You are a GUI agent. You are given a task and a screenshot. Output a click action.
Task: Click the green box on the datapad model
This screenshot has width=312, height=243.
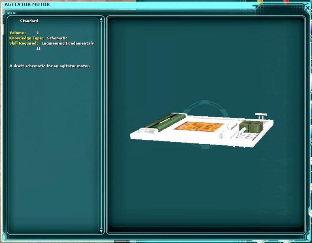[x=248, y=127]
